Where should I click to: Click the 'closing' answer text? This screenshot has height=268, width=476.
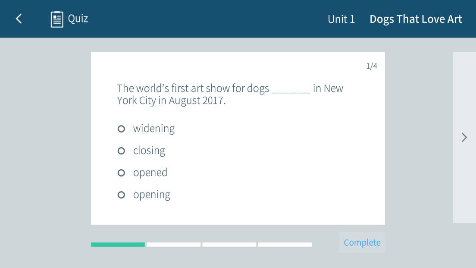[x=149, y=151]
